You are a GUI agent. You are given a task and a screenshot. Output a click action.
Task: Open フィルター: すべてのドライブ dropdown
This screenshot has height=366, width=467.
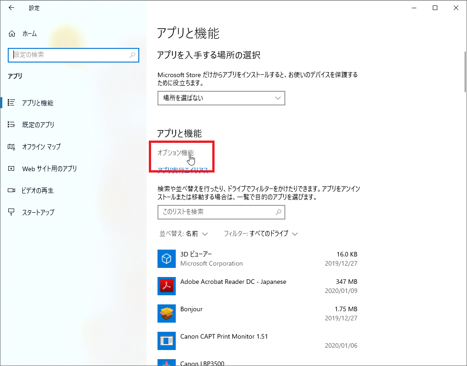click(x=261, y=234)
